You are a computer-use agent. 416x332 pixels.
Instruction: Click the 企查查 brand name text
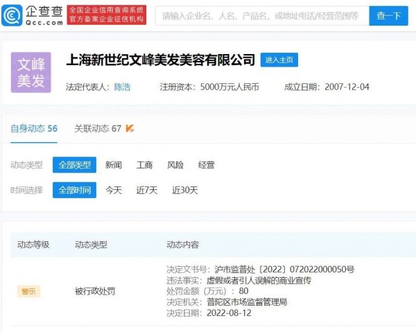point(44,11)
